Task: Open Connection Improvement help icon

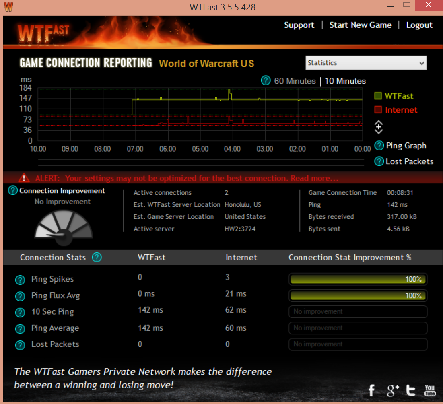Action: point(13,190)
